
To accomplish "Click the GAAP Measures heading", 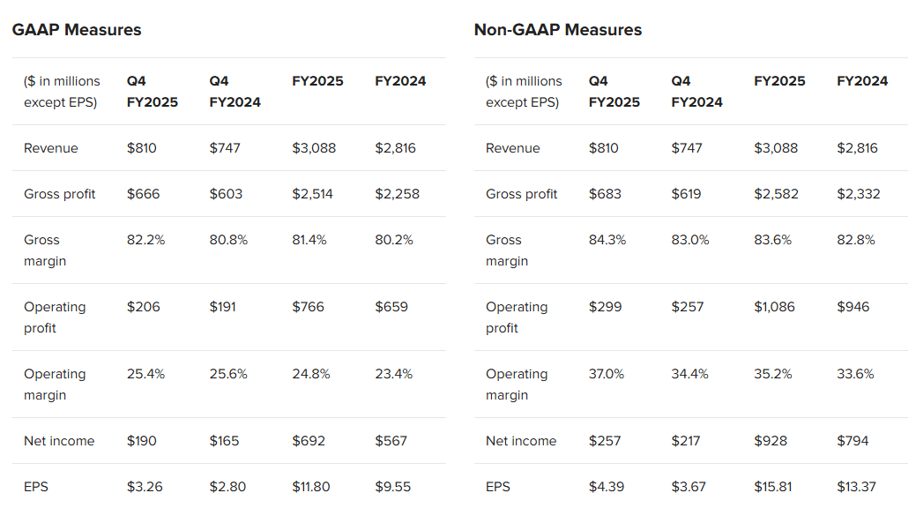I will tap(77, 30).
